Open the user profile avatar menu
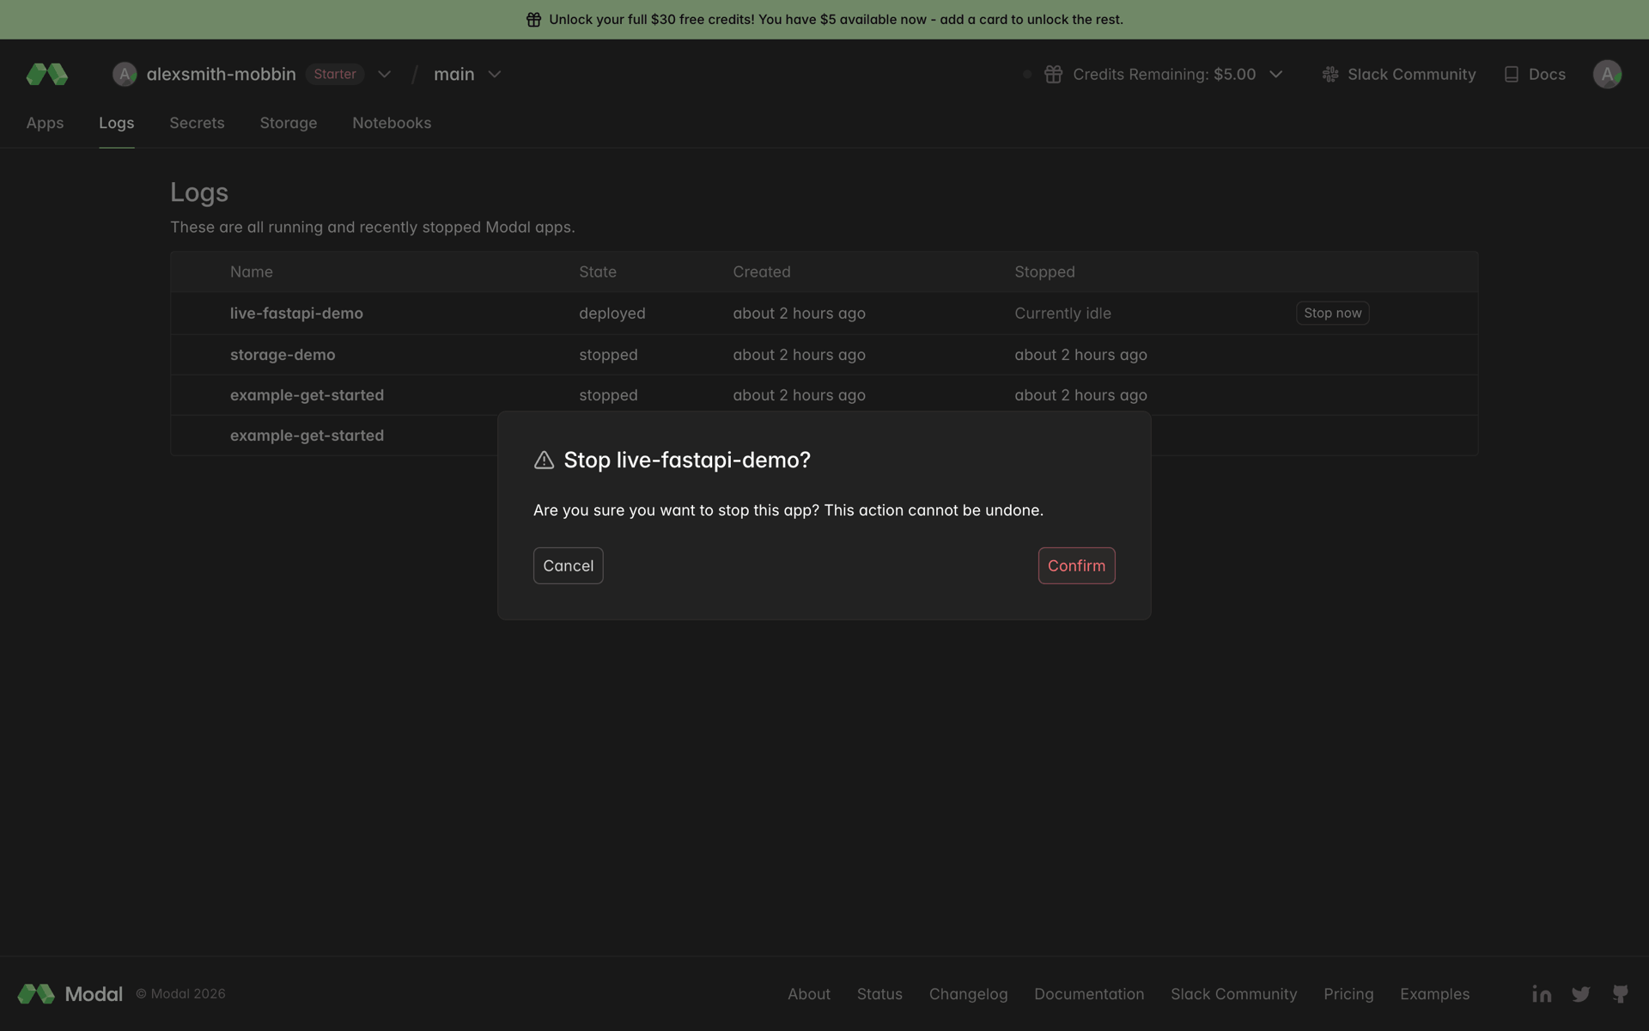Screen dimensions: 1649x1031 coord(1607,75)
